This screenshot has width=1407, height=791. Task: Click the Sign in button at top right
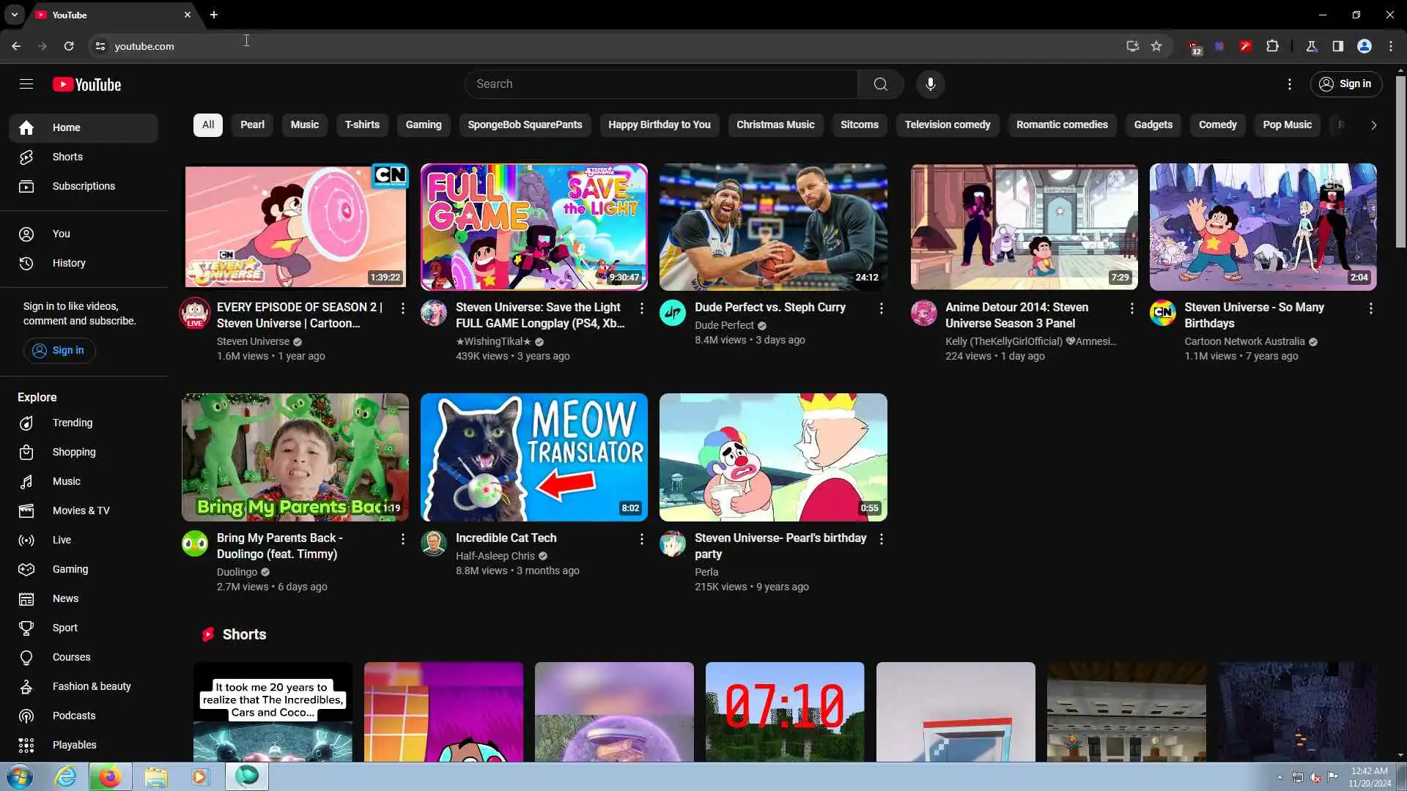click(1345, 84)
